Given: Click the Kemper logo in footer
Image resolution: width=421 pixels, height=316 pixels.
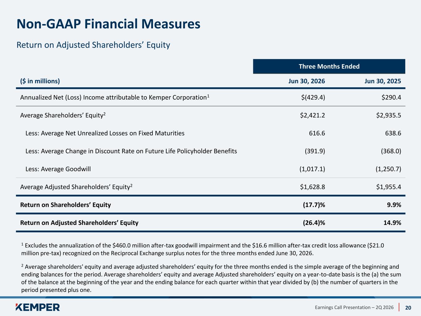Looking at the screenshot, I should [x=38, y=307].
